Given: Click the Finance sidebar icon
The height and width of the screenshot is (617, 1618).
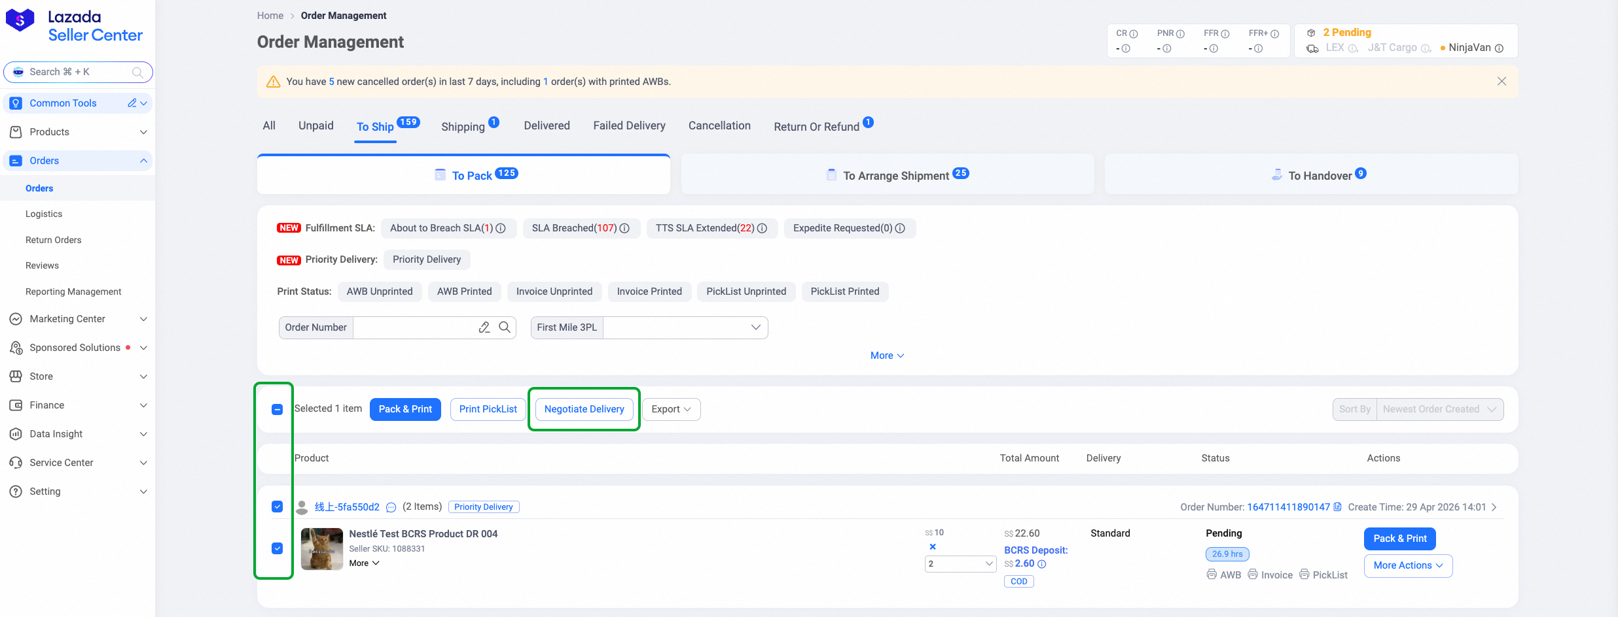Looking at the screenshot, I should point(16,405).
